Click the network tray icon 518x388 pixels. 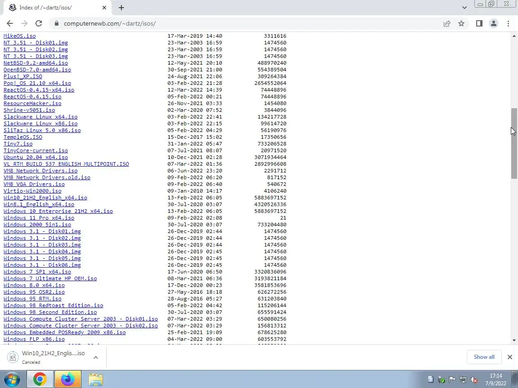[463, 380]
